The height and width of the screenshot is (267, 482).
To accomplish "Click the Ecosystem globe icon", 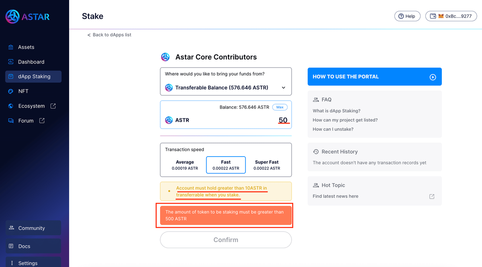I will [11, 106].
